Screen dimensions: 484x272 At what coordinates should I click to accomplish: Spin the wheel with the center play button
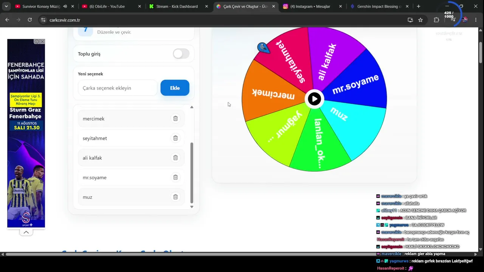click(314, 99)
